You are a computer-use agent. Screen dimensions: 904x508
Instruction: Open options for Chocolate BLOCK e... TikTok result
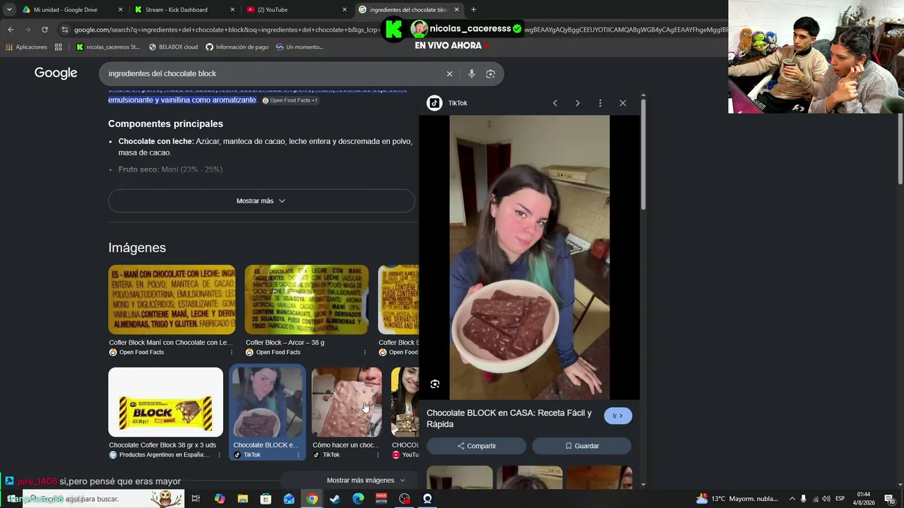tap(298, 455)
